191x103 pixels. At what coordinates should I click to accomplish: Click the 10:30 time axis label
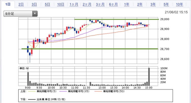[x=63, y=88]
